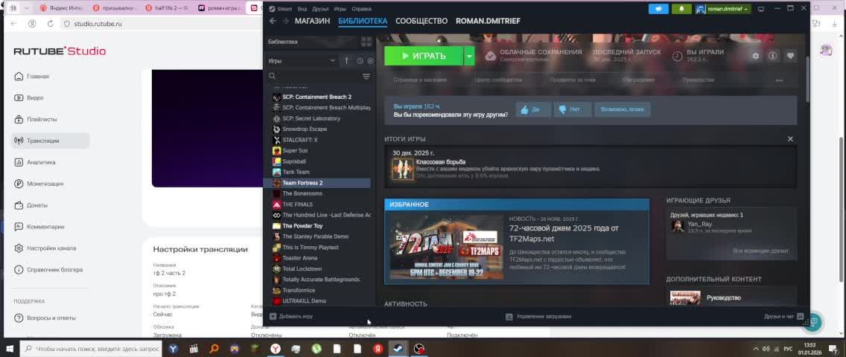The height and width of the screenshot is (357, 846).
Task: Open Страница в магазине link
Action: coord(420,80)
